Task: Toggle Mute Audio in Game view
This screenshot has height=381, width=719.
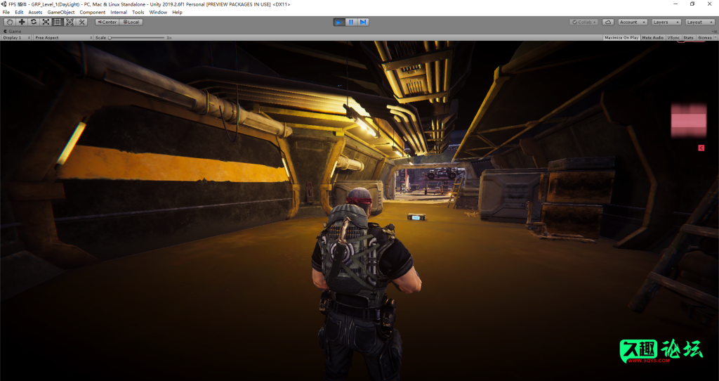Action: 652,37
